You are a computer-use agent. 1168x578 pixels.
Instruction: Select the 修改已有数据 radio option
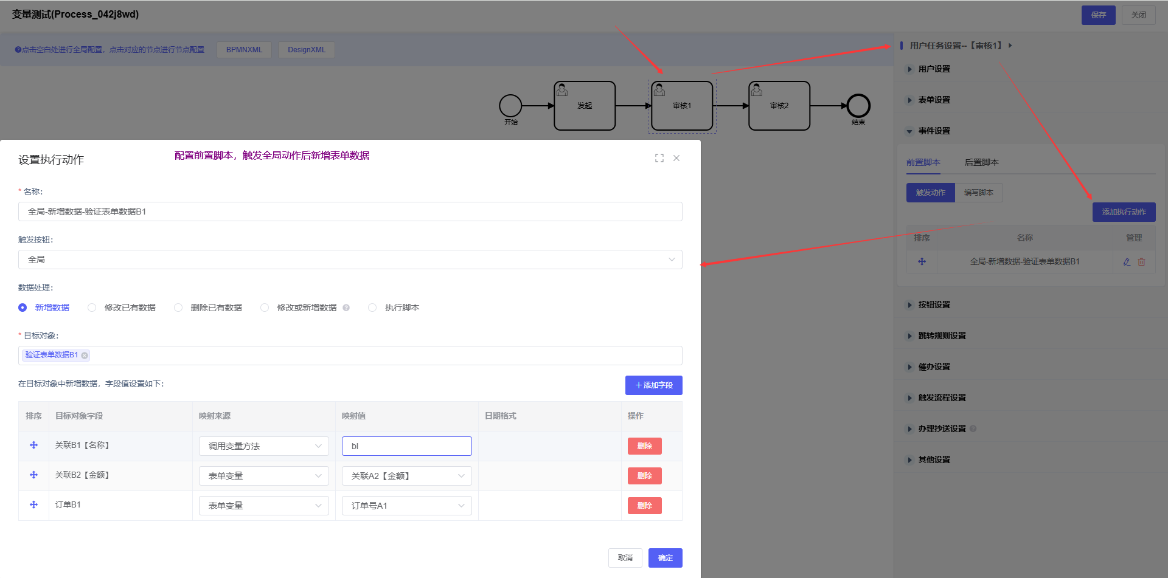(x=92, y=308)
